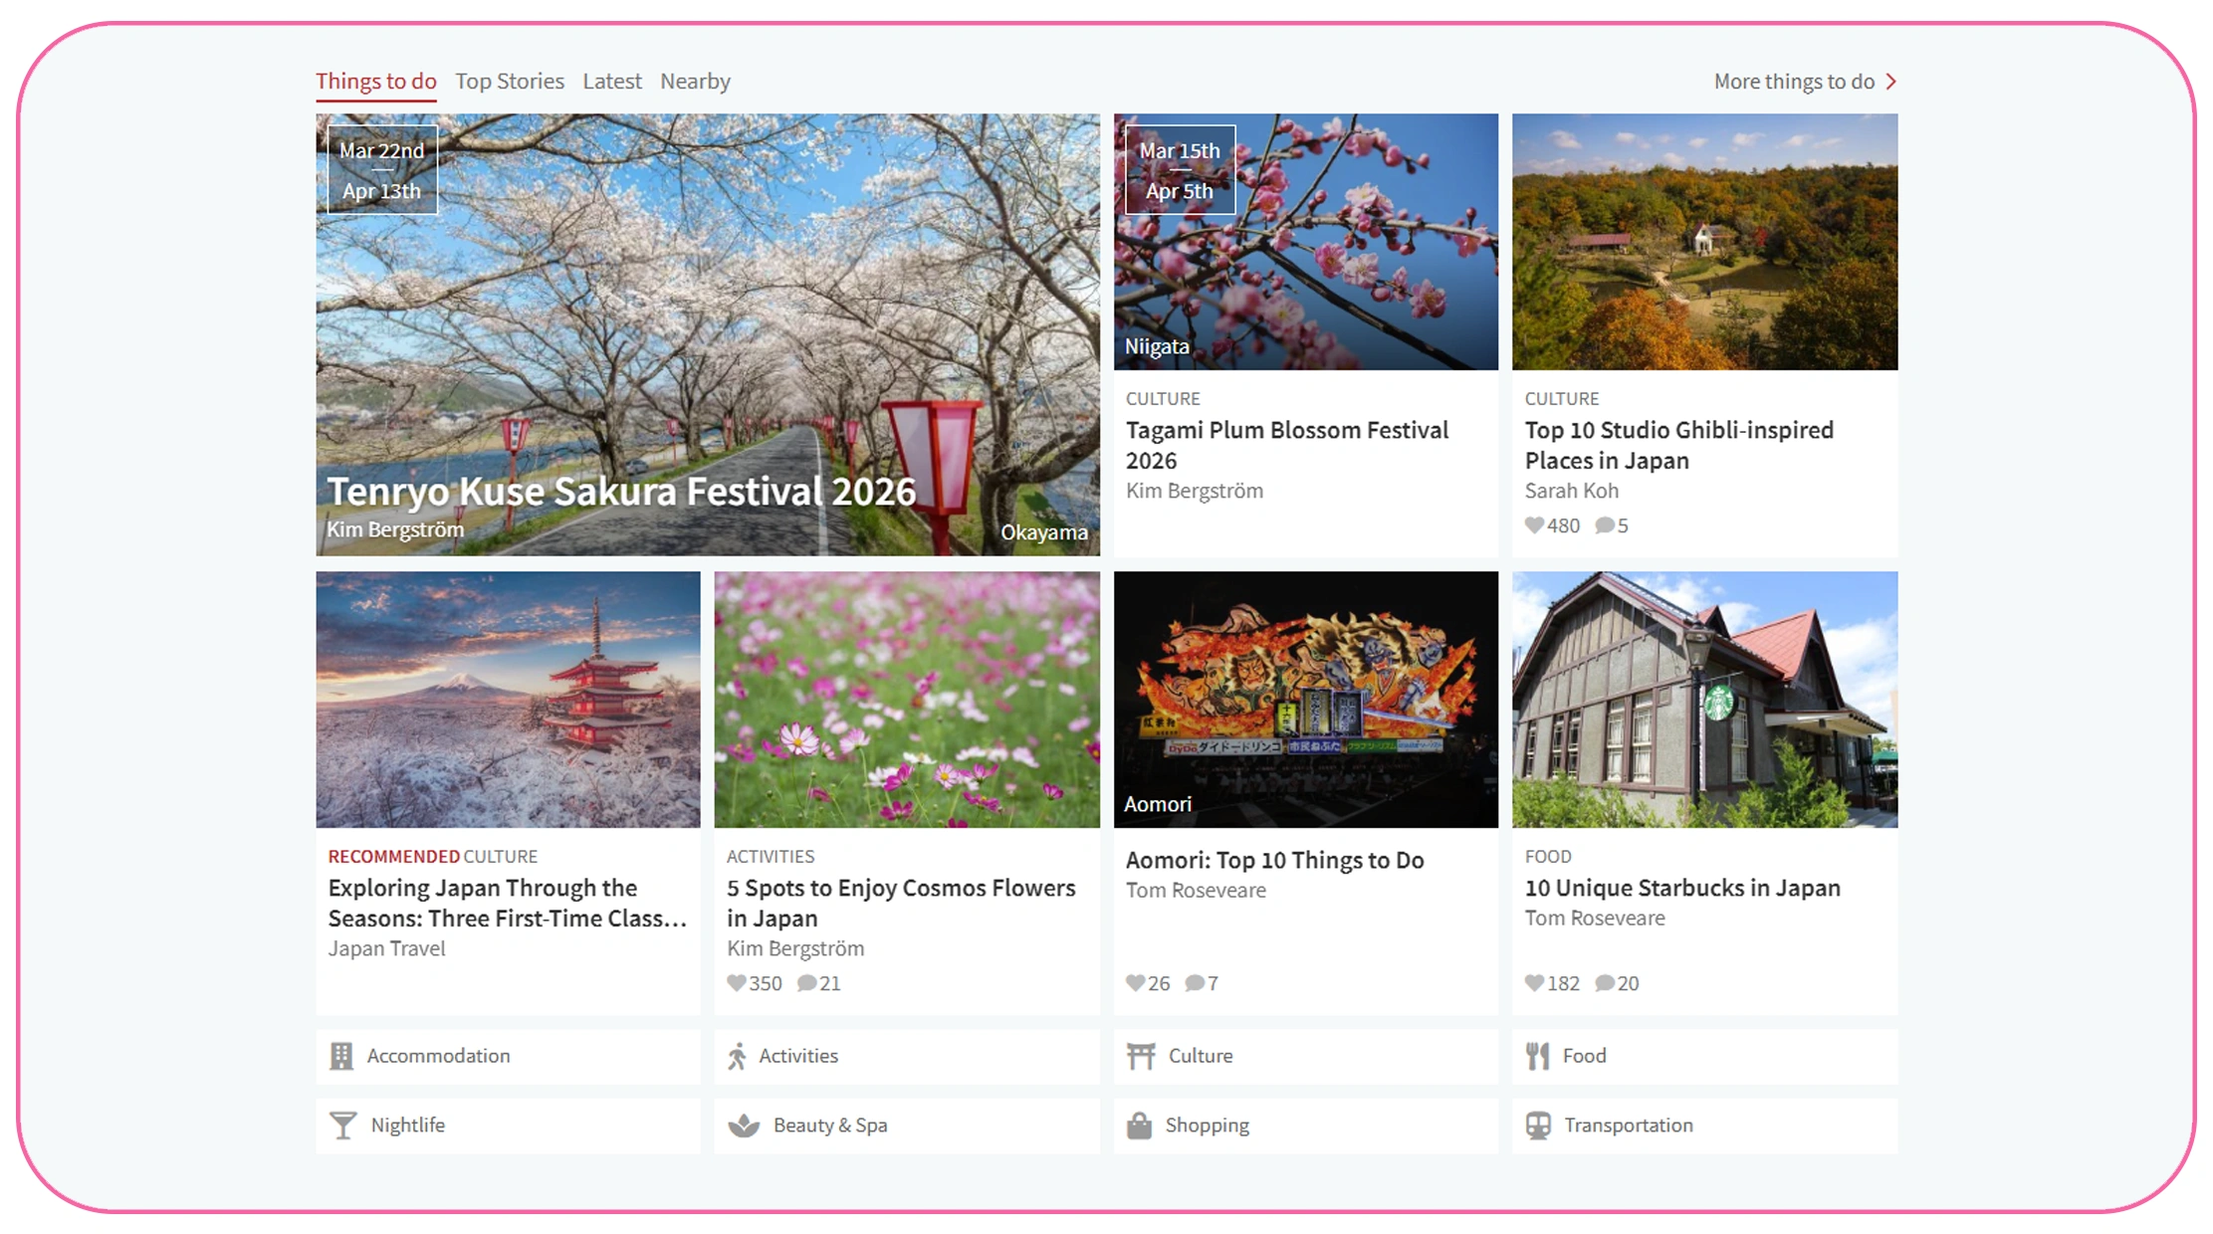Like the Studio Ghibli article heart icon
2213x1234 pixels.
pyautogui.click(x=1534, y=525)
